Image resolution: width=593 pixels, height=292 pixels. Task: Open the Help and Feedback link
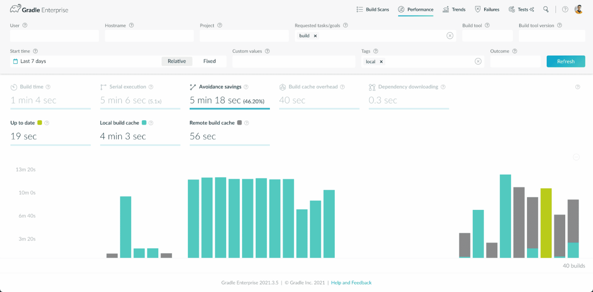(x=351, y=282)
